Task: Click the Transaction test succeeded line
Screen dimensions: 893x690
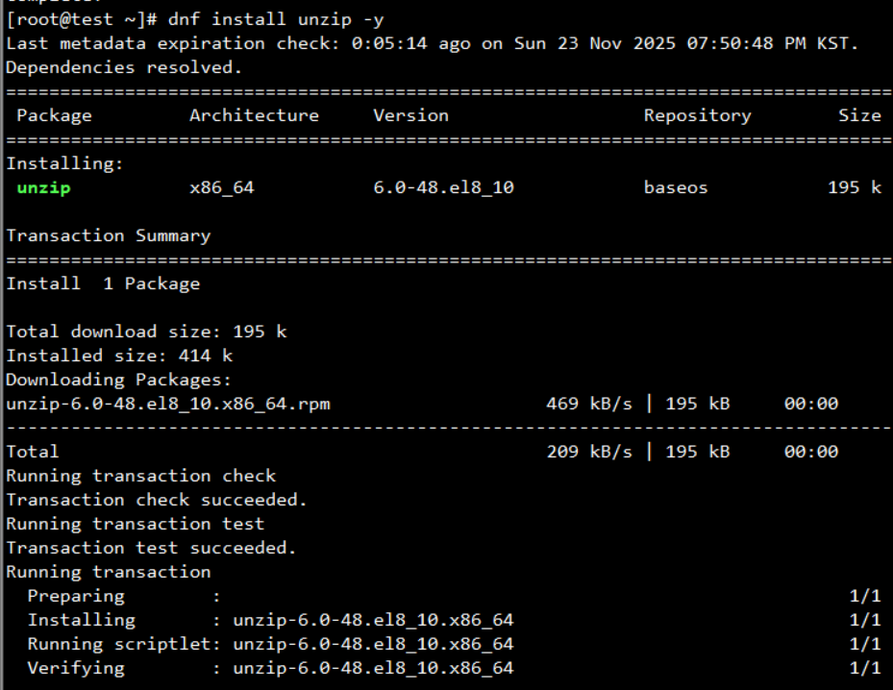Action: [151, 548]
